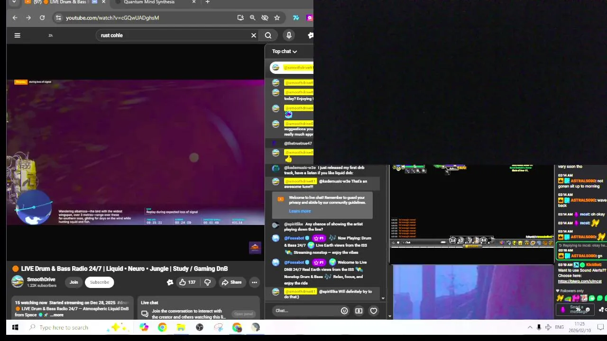Close the Quantum Mind Synthesis tab
The width and height of the screenshot is (607, 341).
[x=193, y=2]
